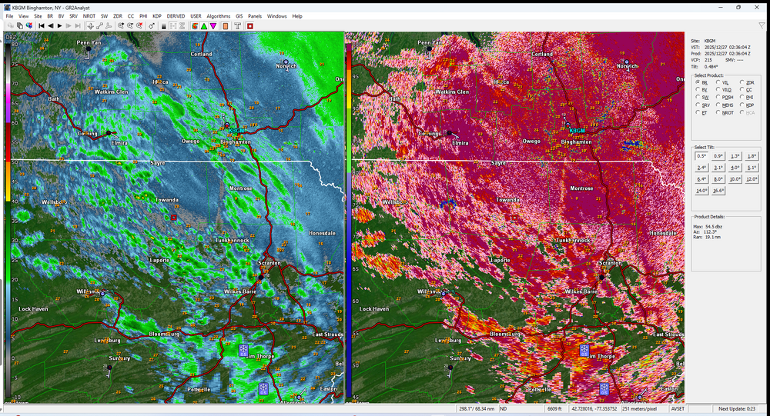Switch to the 0.9° tilt
Image resolution: width=770 pixels, height=416 pixels.
(718, 156)
